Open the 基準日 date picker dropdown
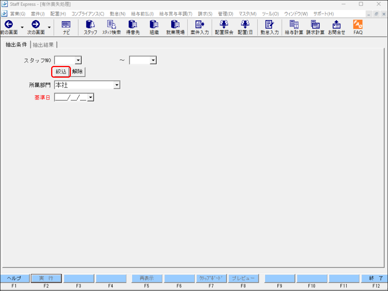This screenshot has width=388, height=291. click(x=91, y=97)
